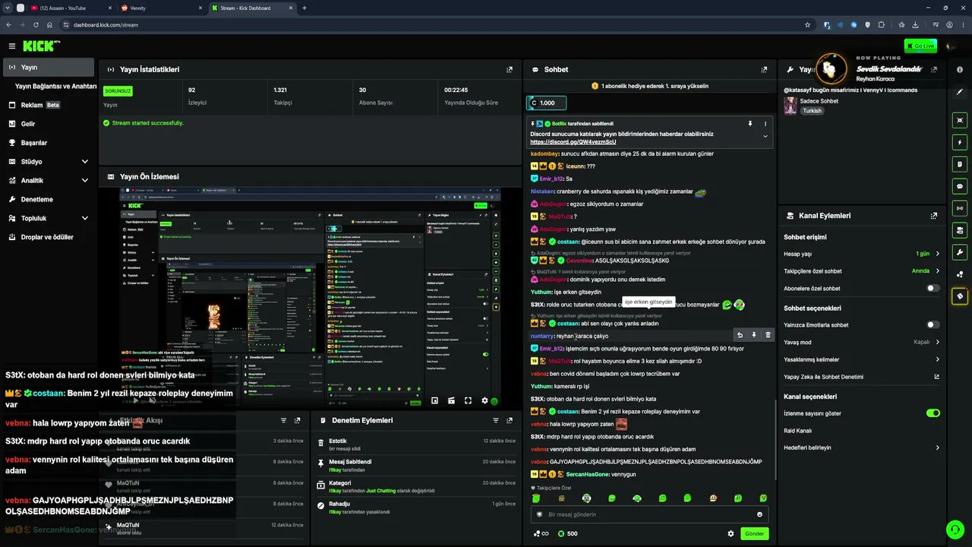Disable İzlenme sayısını göster switch
The height and width of the screenshot is (547, 972).
[x=933, y=413]
